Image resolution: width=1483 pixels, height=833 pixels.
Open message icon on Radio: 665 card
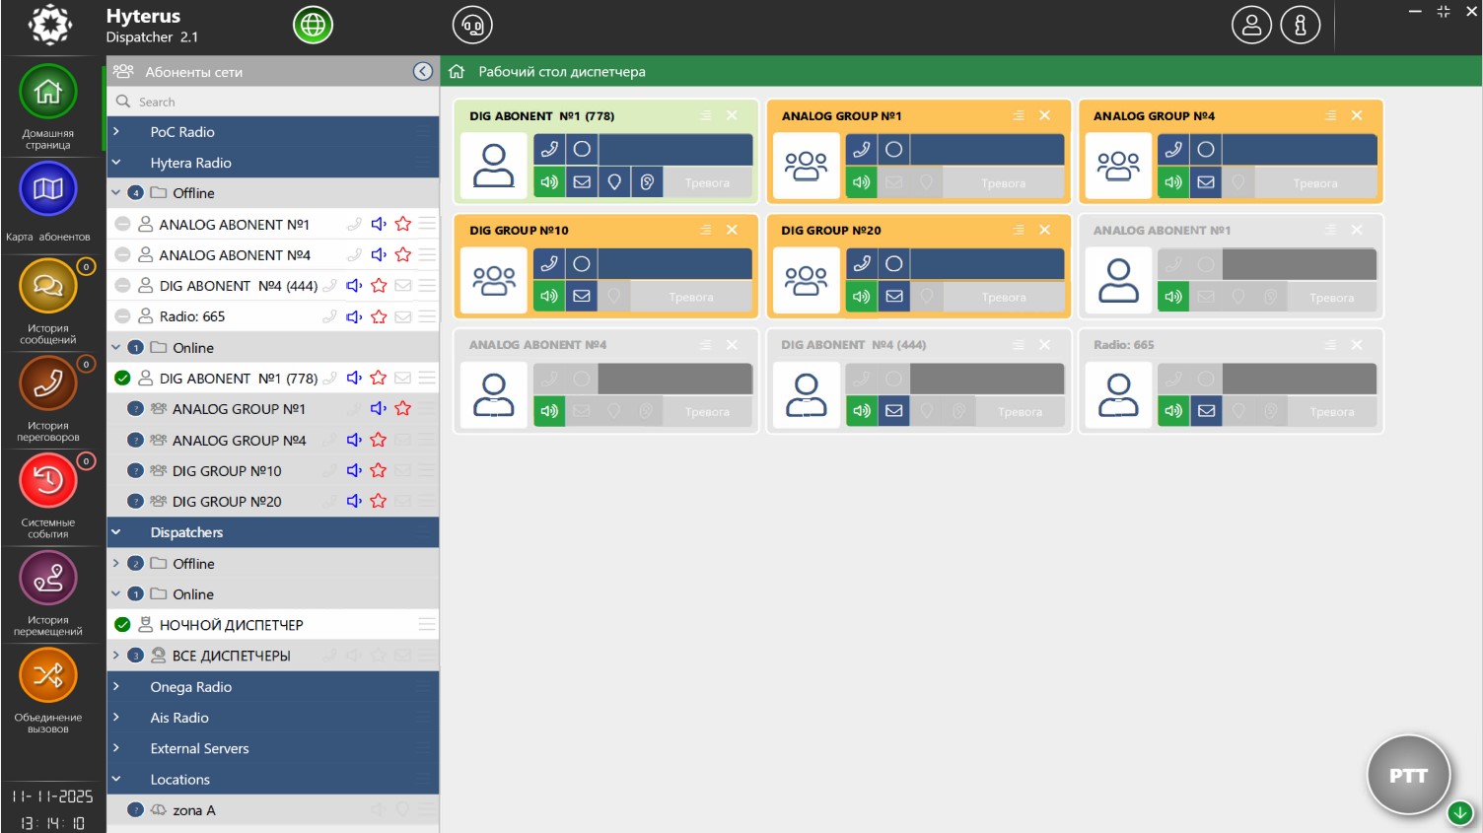1206,411
